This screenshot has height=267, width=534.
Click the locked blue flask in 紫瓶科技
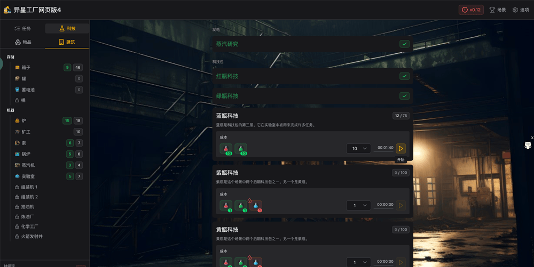(x=256, y=206)
